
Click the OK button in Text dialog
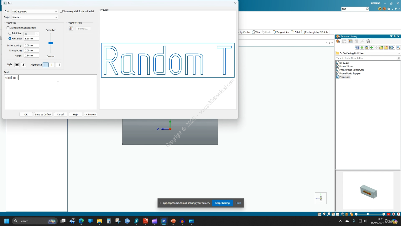tap(26, 114)
